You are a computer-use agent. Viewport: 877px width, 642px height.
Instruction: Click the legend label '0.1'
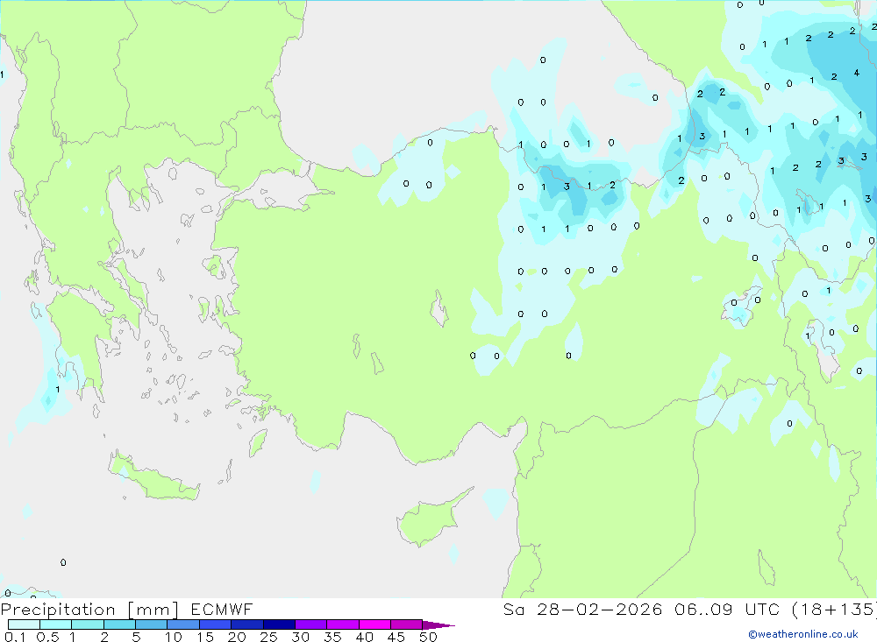point(15,637)
